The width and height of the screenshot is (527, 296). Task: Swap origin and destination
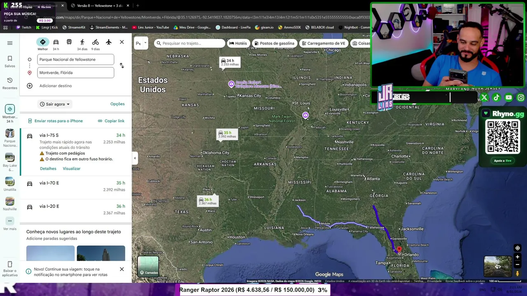[122, 66]
